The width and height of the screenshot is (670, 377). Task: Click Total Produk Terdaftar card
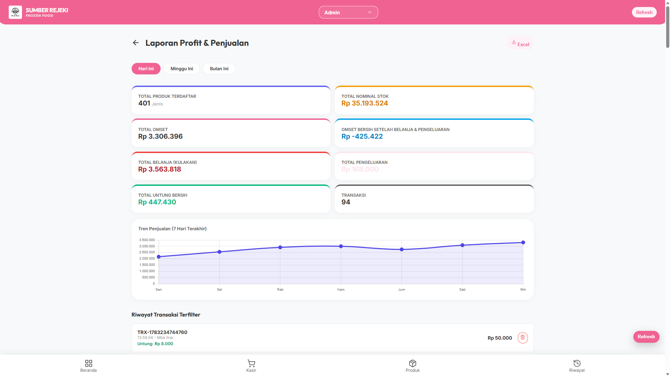(x=231, y=100)
